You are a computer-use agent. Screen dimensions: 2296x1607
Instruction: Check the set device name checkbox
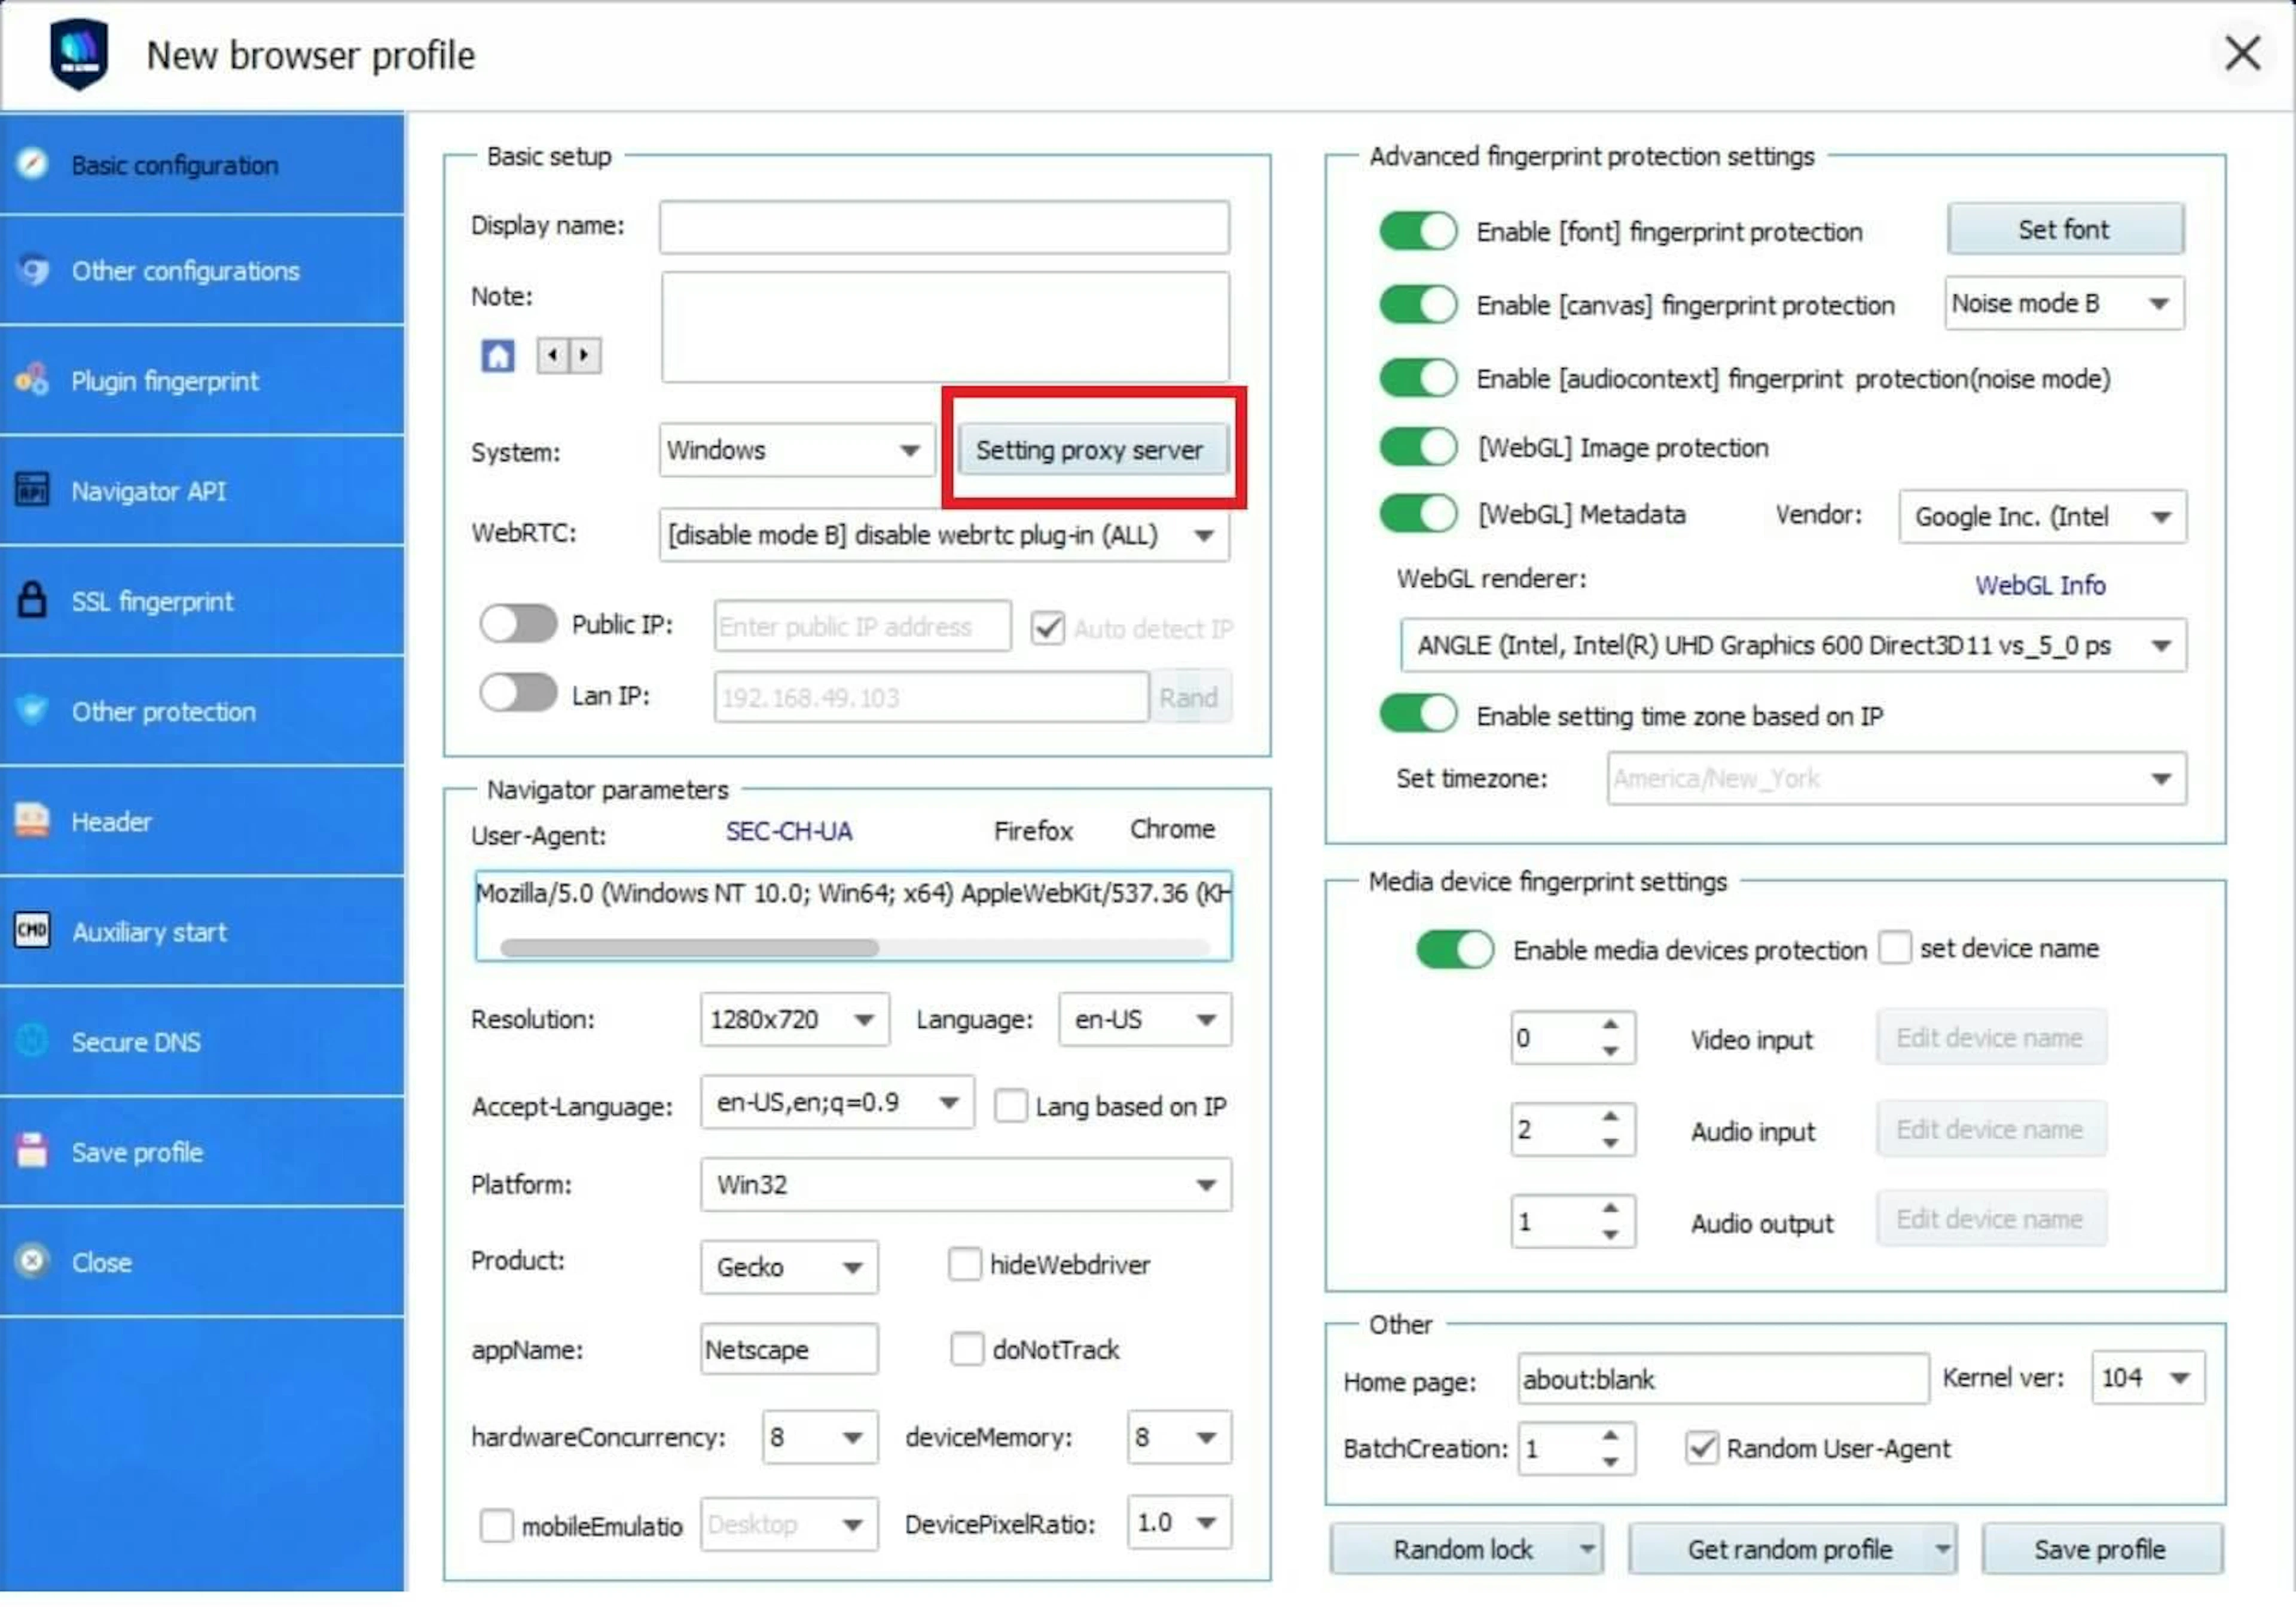[1894, 947]
